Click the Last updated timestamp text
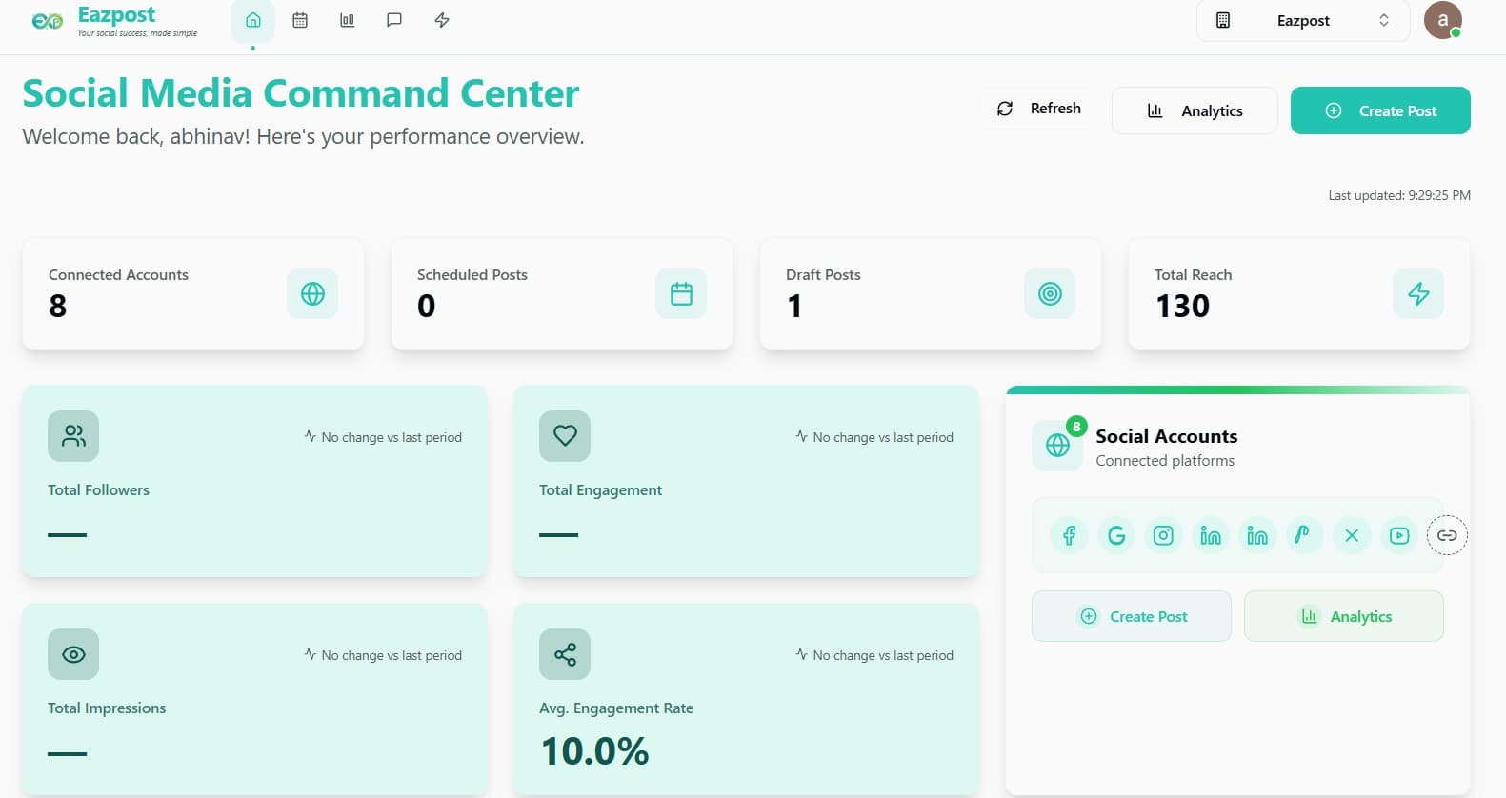 tap(1399, 195)
